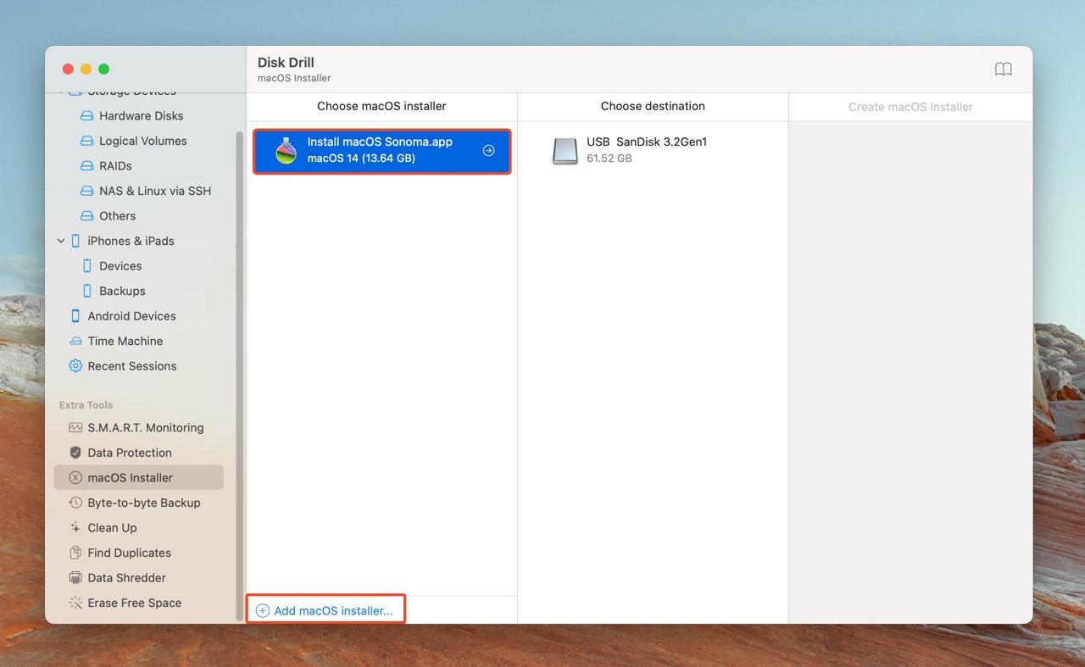Screen dimensions: 1085x667
Task: Open Hardware Disks in the sidebar
Action: 141,116
